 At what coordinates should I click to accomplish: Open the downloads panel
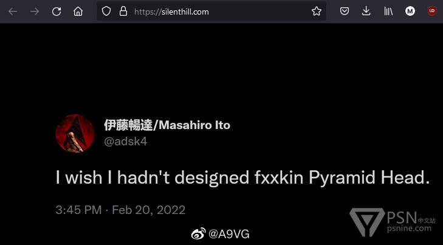tap(366, 11)
